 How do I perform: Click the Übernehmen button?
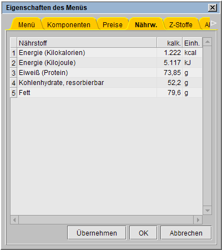(97, 233)
